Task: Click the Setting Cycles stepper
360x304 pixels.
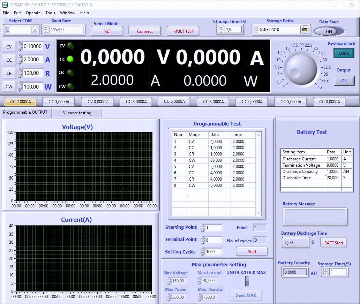Action: coord(202,251)
